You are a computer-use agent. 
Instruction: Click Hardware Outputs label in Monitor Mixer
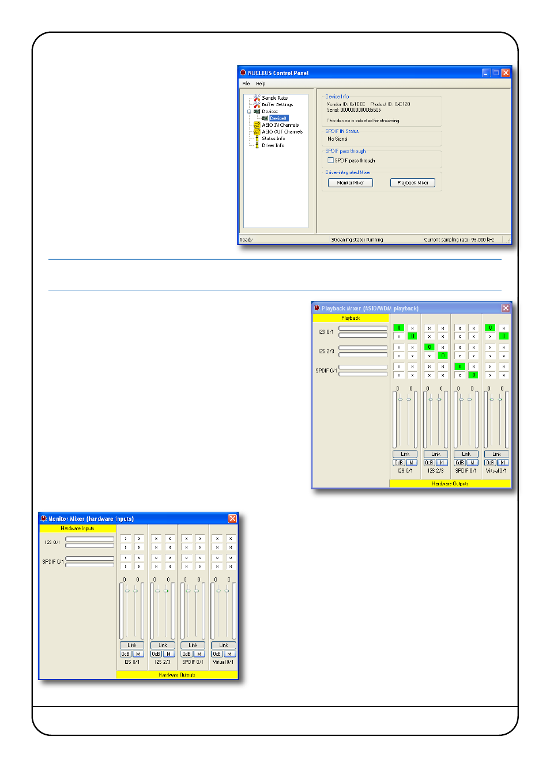(177, 675)
